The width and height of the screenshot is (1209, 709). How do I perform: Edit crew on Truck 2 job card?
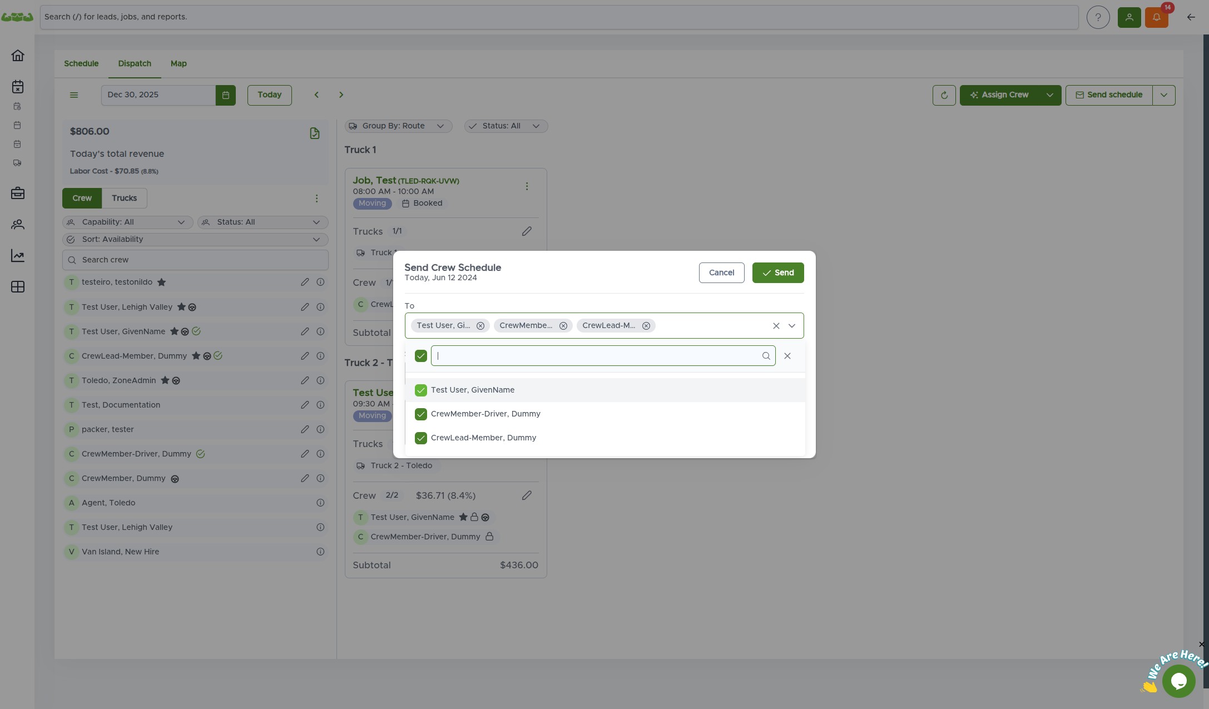coord(527,495)
